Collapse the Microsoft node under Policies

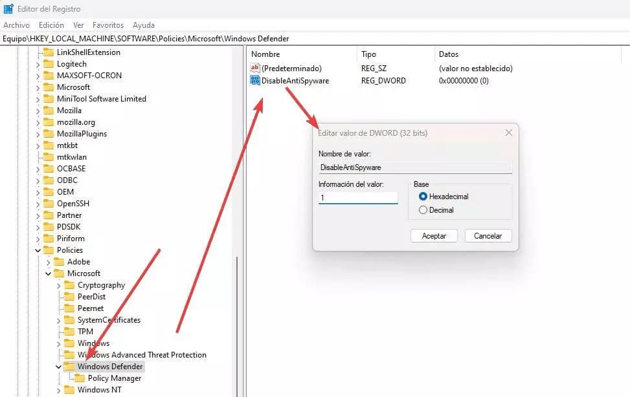(48, 274)
